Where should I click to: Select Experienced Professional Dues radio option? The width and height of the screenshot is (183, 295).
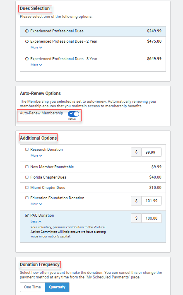click(x=27, y=31)
